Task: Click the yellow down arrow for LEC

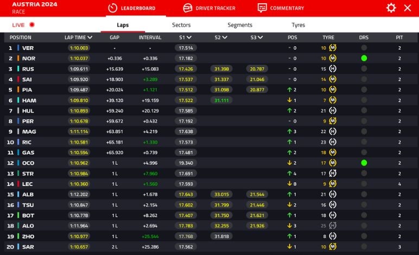Action: click(290, 184)
